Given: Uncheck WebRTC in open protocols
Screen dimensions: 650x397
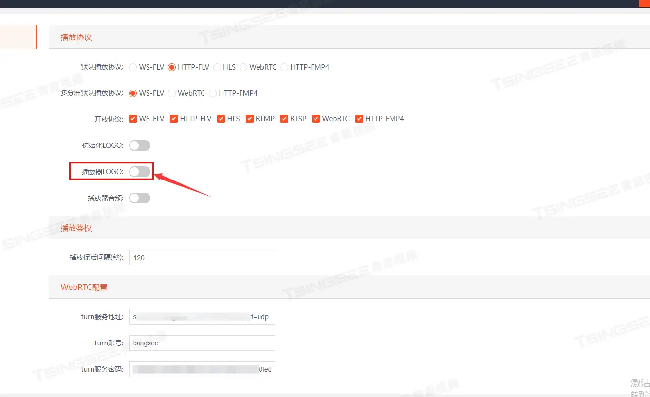Looking at the screenshot, I should click(x=316, y=119).
